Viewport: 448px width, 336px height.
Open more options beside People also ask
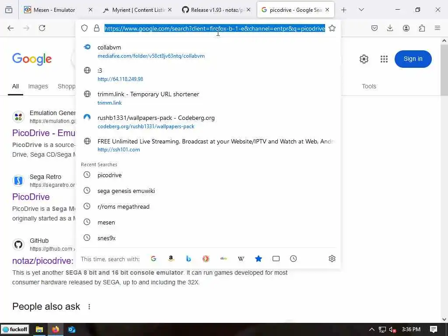tap(89, 307)
